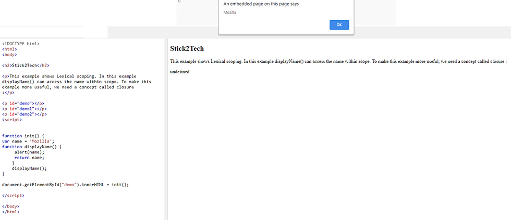Click the 'return name;' code line
Screen dimensions: 511x220
[29, 158]
